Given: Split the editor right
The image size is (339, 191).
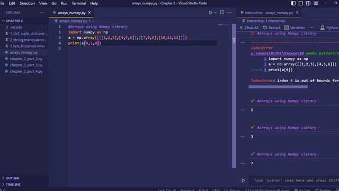Looking at the screenshot, I should [x=222, y=13].
